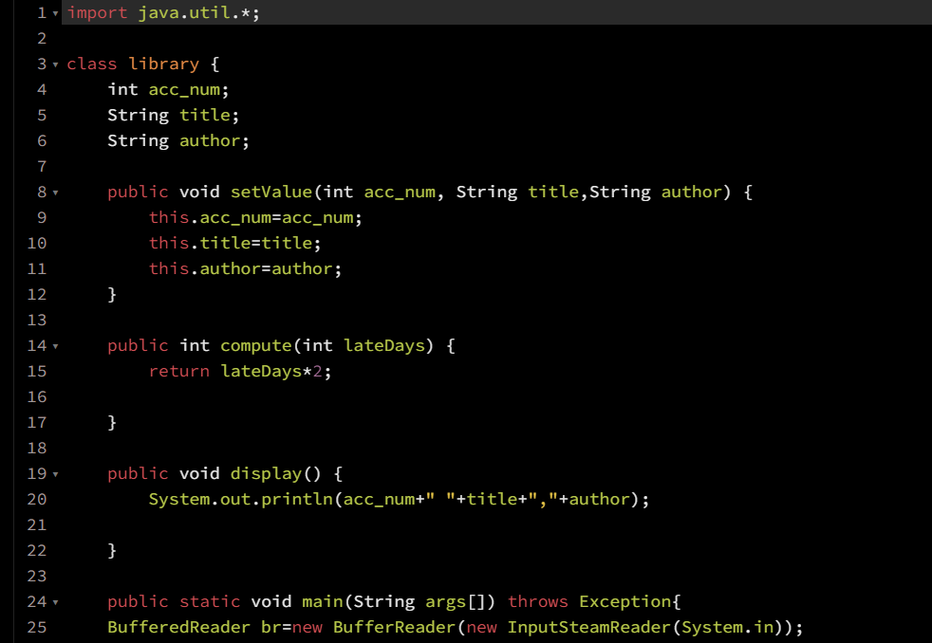Collapse the display method fold arrow
The height and width of the screenshot is (643, 932).
point(55,473)
